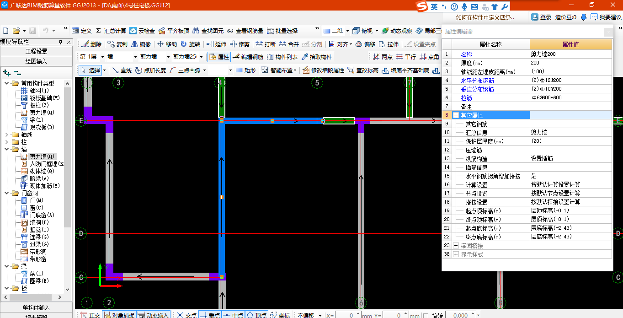This screenshot has height=318, width=623.
Task: Click 厚度(mm) value 200 cell
Action: tap(571, 63)
